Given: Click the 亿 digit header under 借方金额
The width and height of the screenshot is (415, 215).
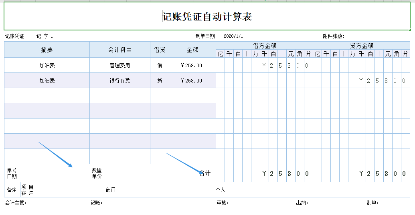Looking at the screenshot, I should click(x=220, y=54).
